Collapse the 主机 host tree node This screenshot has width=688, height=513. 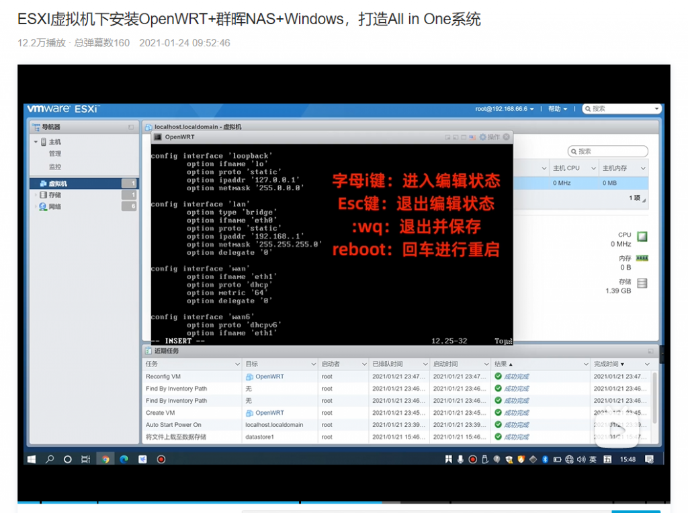(36, 142)
